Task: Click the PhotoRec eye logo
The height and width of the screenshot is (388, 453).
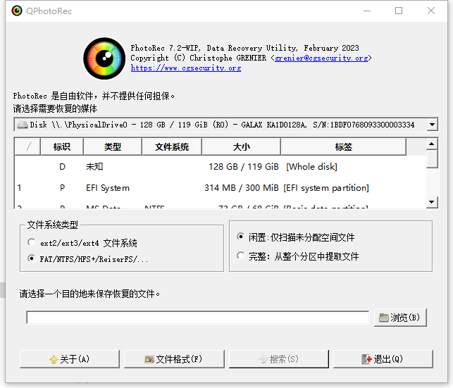Action: pos(104,58)
